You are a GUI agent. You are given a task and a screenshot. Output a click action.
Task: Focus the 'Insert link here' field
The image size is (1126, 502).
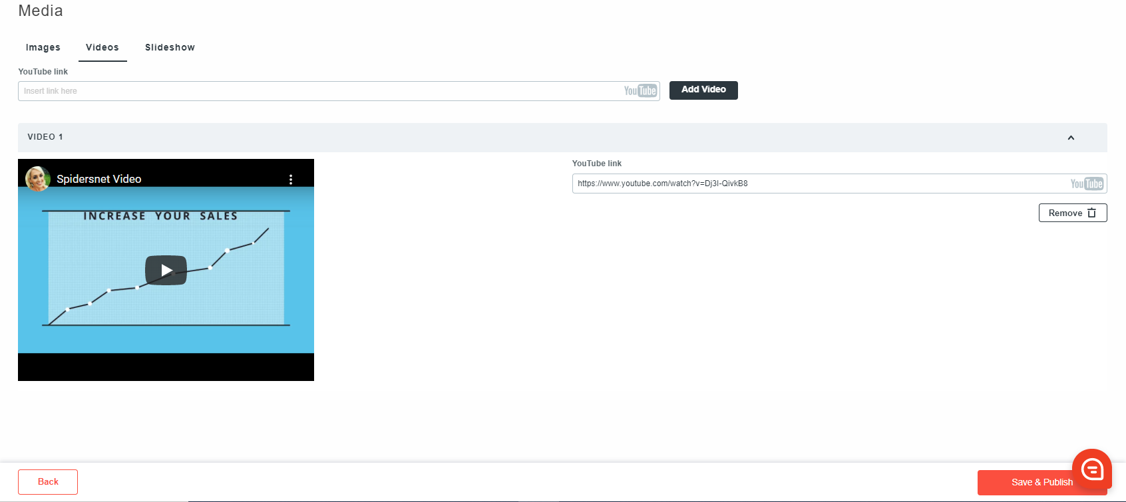pyautogui.click(x=319, y=91)
